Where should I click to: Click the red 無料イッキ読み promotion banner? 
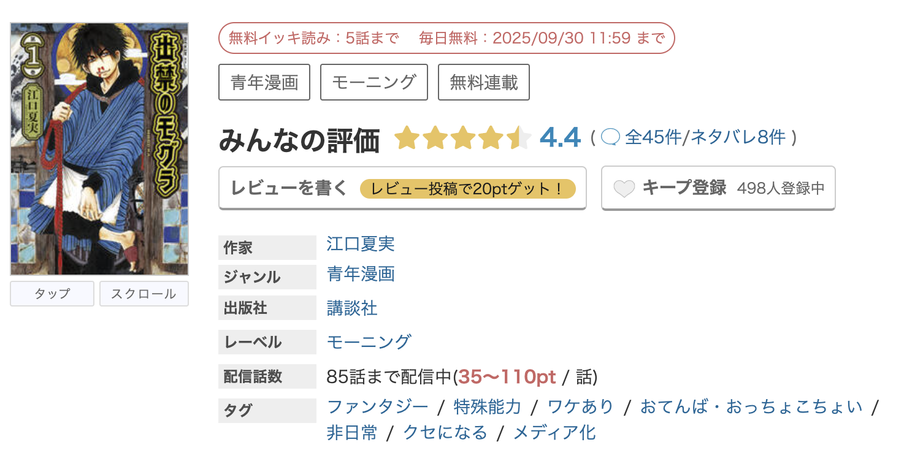pos(446,37)
